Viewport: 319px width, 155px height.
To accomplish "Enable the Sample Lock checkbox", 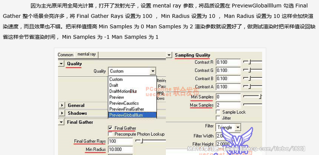I will point(218,112).
